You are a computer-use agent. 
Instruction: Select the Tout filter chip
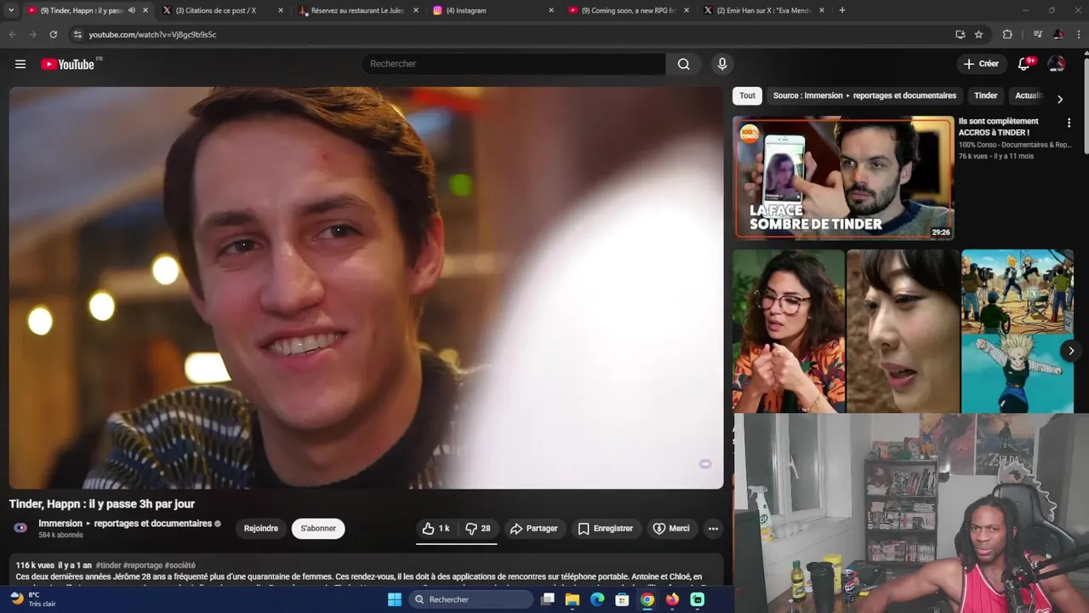747,95
